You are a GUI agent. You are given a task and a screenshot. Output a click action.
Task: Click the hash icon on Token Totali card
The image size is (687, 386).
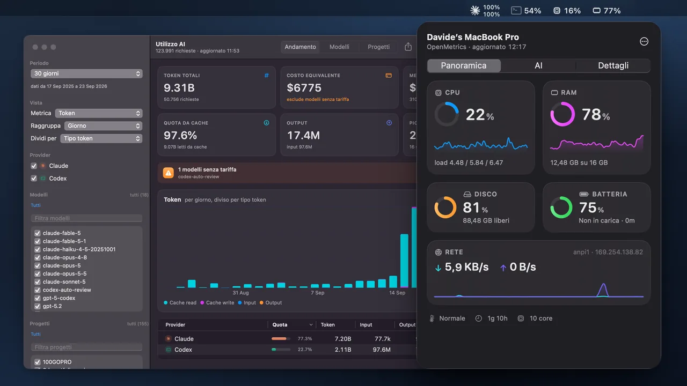coord(266,76)
